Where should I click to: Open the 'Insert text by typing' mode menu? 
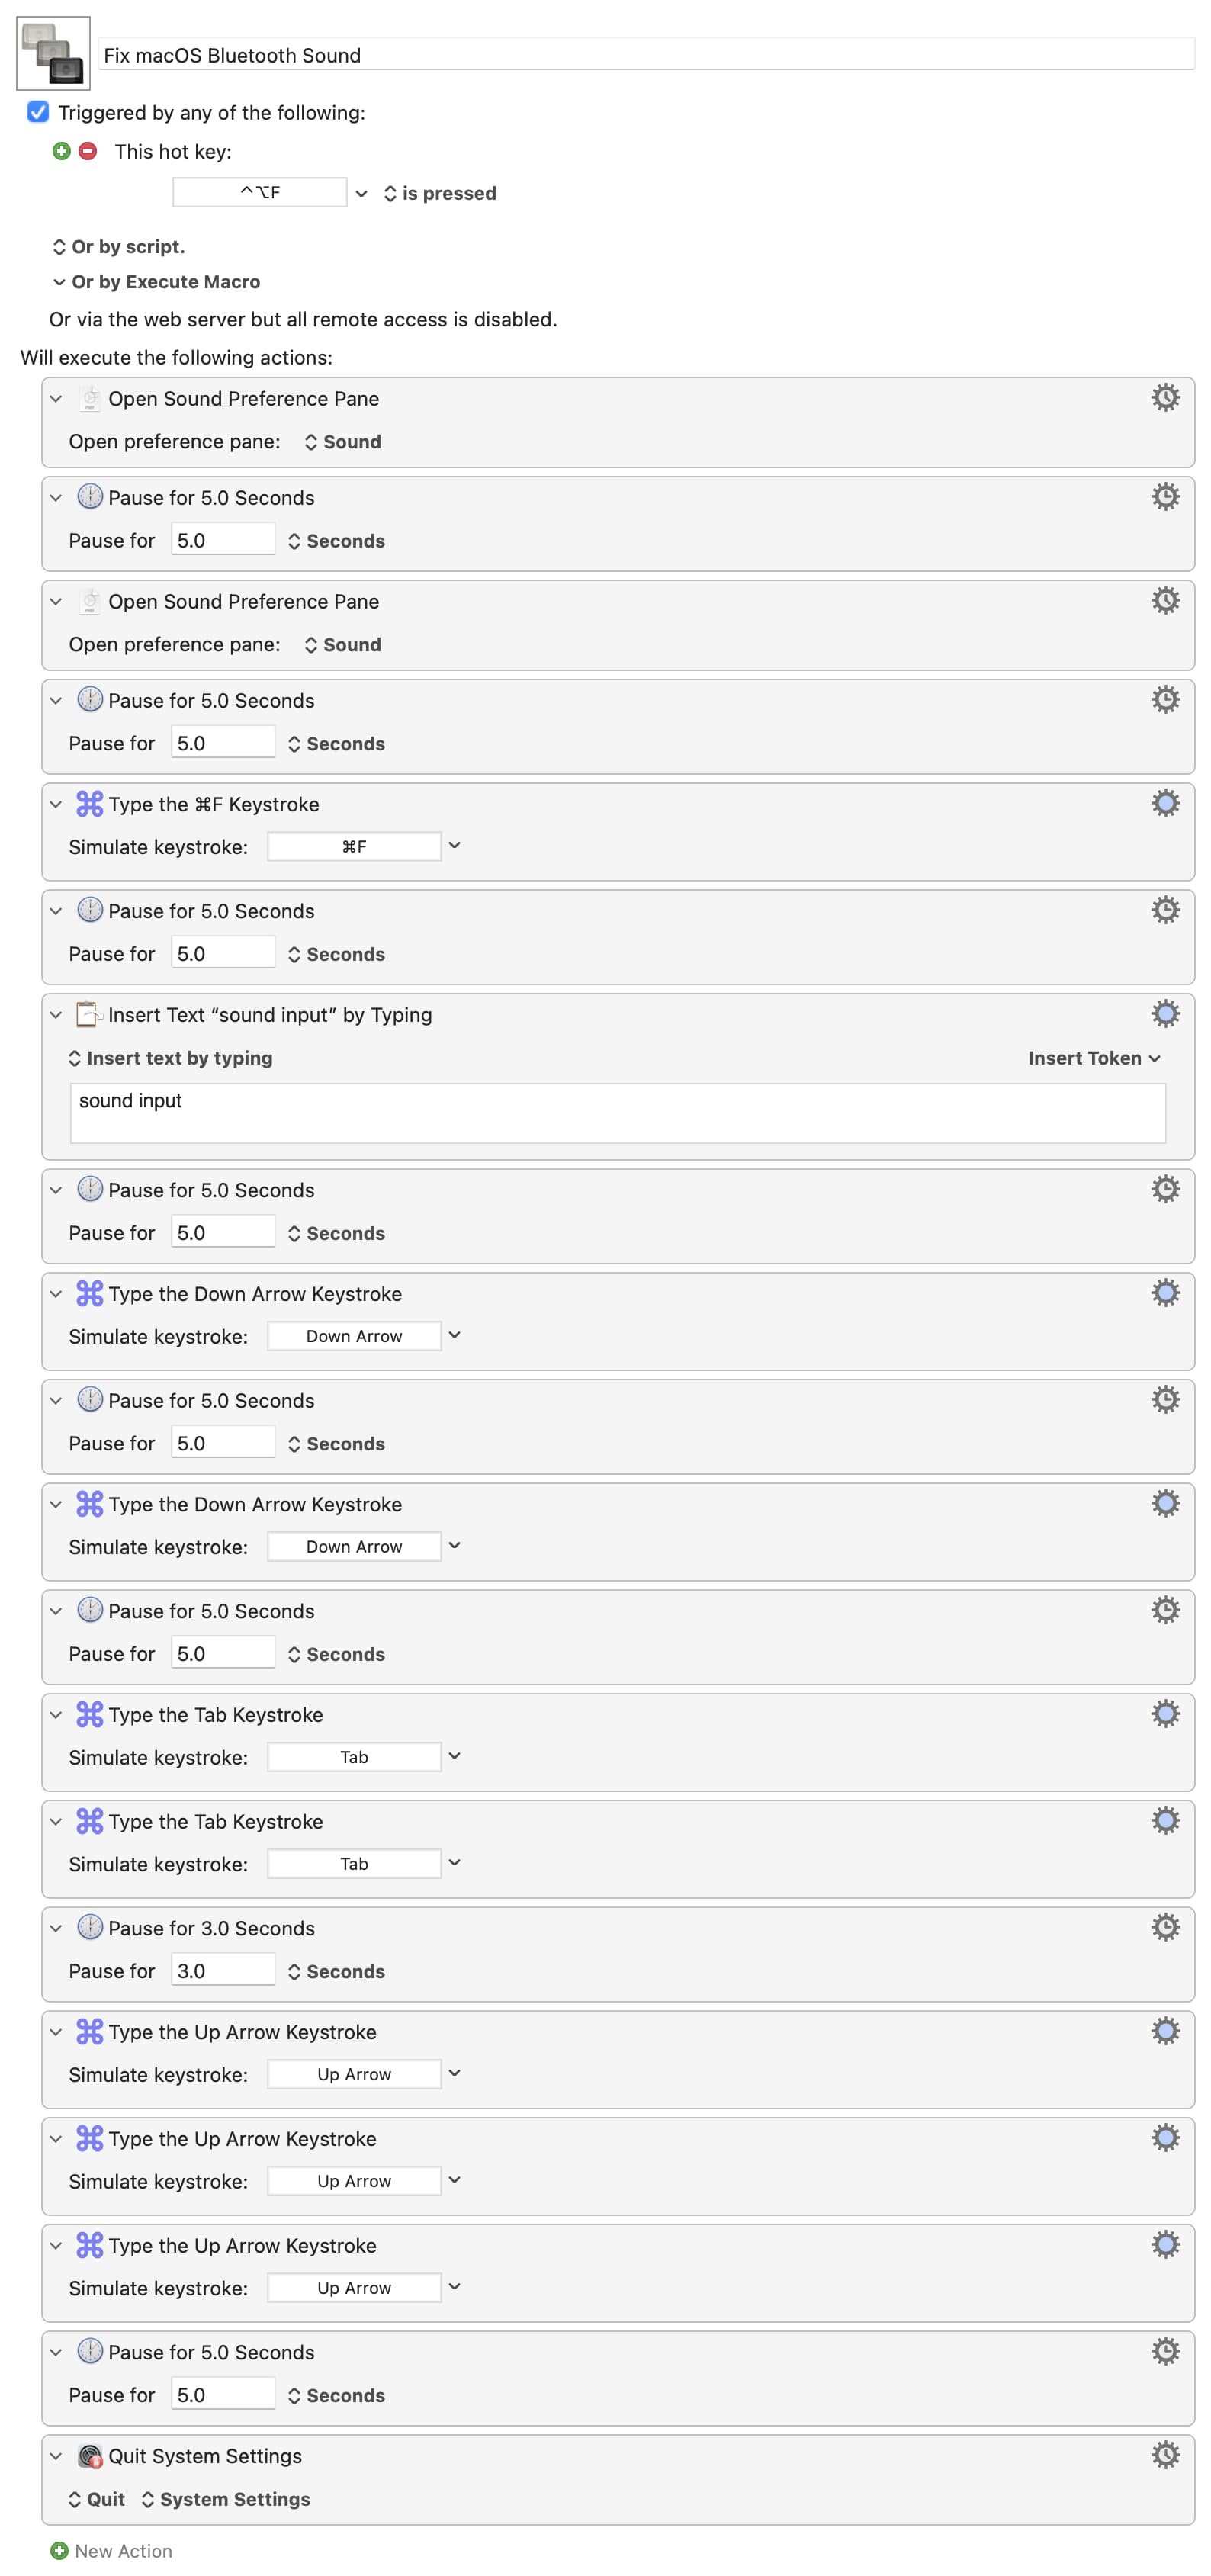click(x=170, y=1057)
